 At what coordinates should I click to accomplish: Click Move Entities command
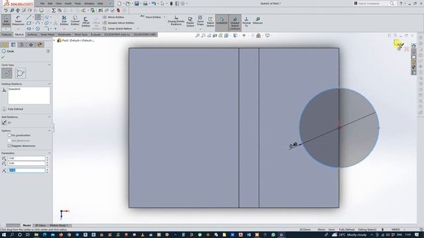click(x=151, y=17)
